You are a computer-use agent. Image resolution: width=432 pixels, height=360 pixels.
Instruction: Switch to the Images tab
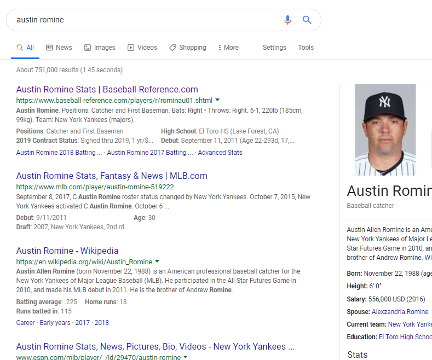[x=100, y=48]
